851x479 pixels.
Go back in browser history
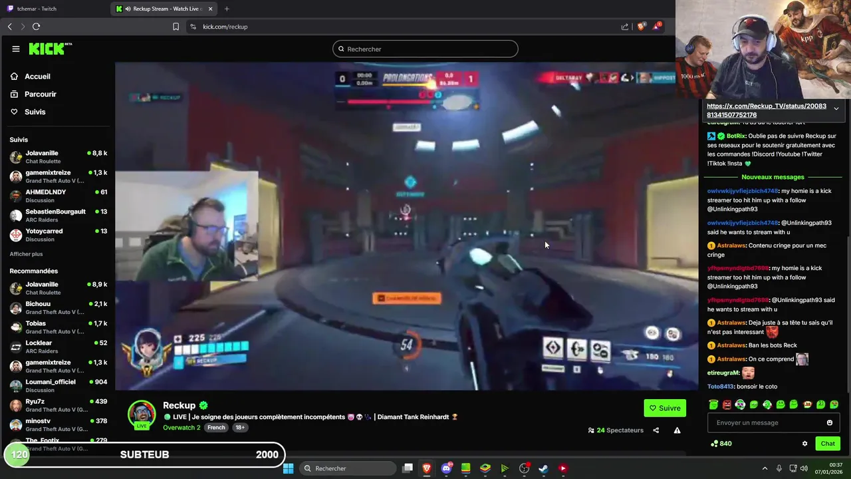[10, 27]
